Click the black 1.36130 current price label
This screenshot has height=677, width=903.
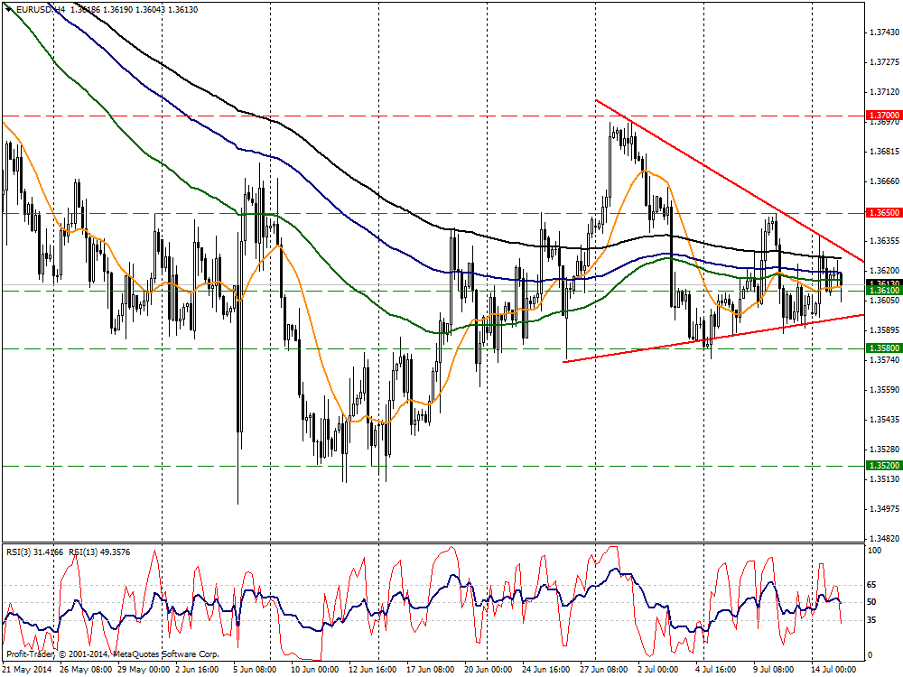click(x=883, y=283)
